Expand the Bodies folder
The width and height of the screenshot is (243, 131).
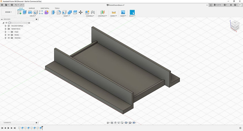click(x=6, y=35)
